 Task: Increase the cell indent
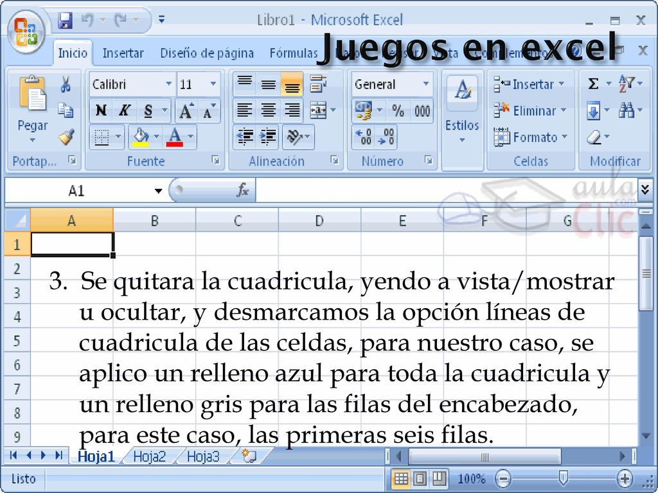tap(268, 137)
